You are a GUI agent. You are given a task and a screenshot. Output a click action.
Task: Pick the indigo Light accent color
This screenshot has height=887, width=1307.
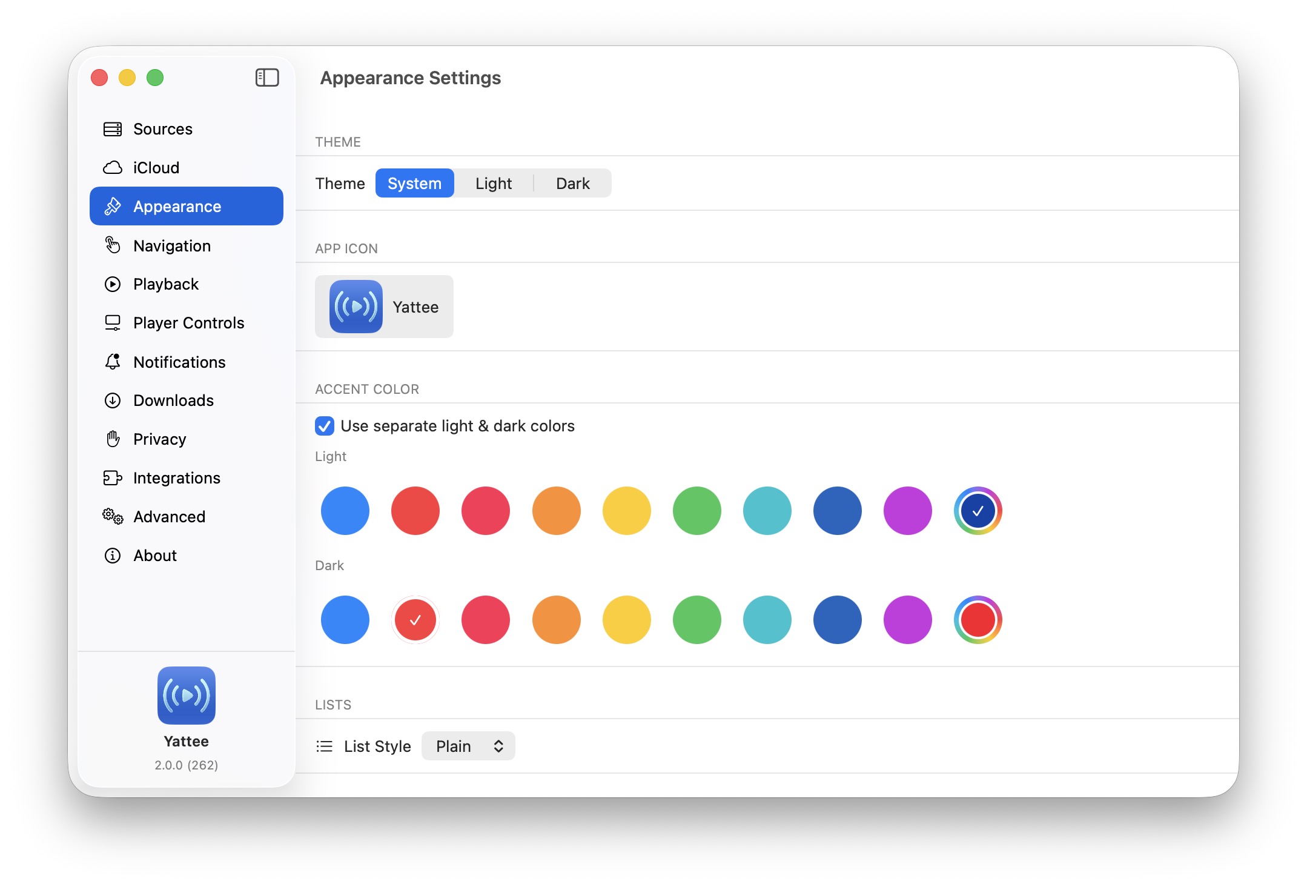pos(838,511)
